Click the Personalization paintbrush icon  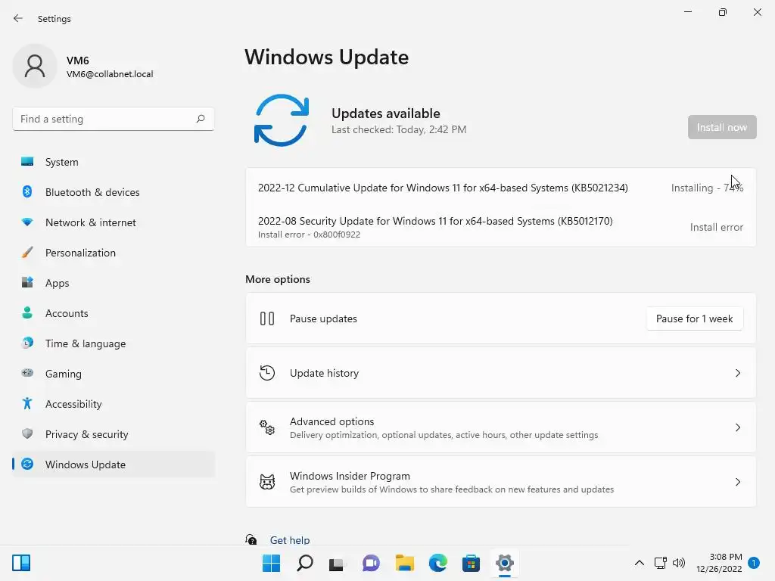(x=27, y=253)
